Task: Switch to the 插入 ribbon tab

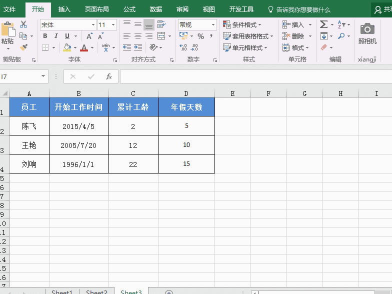Action: [x=64, y=9]
